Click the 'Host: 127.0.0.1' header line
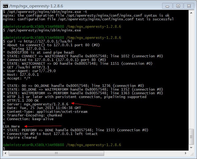Viewport: 197px width, 159px height. (21, 75)
